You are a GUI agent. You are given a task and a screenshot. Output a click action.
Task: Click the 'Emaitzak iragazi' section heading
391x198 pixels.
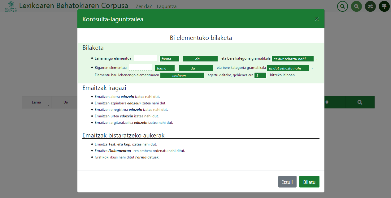coord(104,88)
